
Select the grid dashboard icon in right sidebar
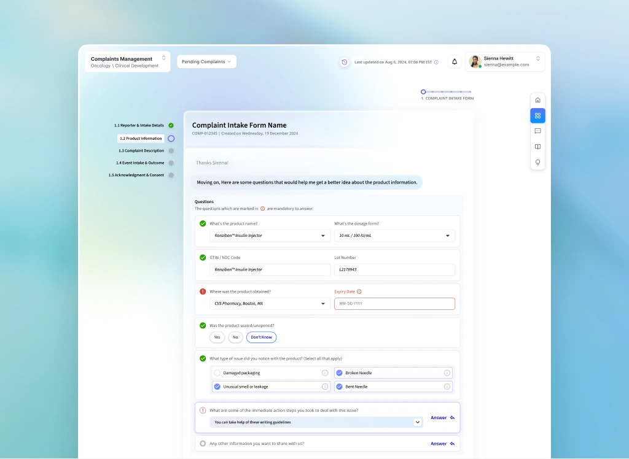[x=537, y=115]
